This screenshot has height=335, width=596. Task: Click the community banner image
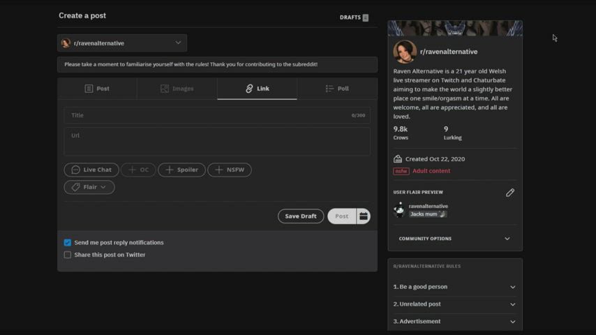click(455, 29)
